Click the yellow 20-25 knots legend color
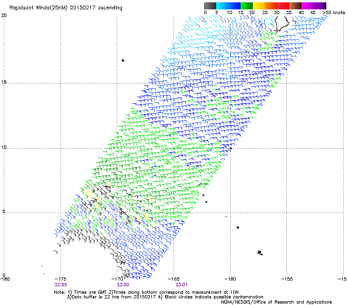The width and height of the screenshot is (347, 305). 259,6
